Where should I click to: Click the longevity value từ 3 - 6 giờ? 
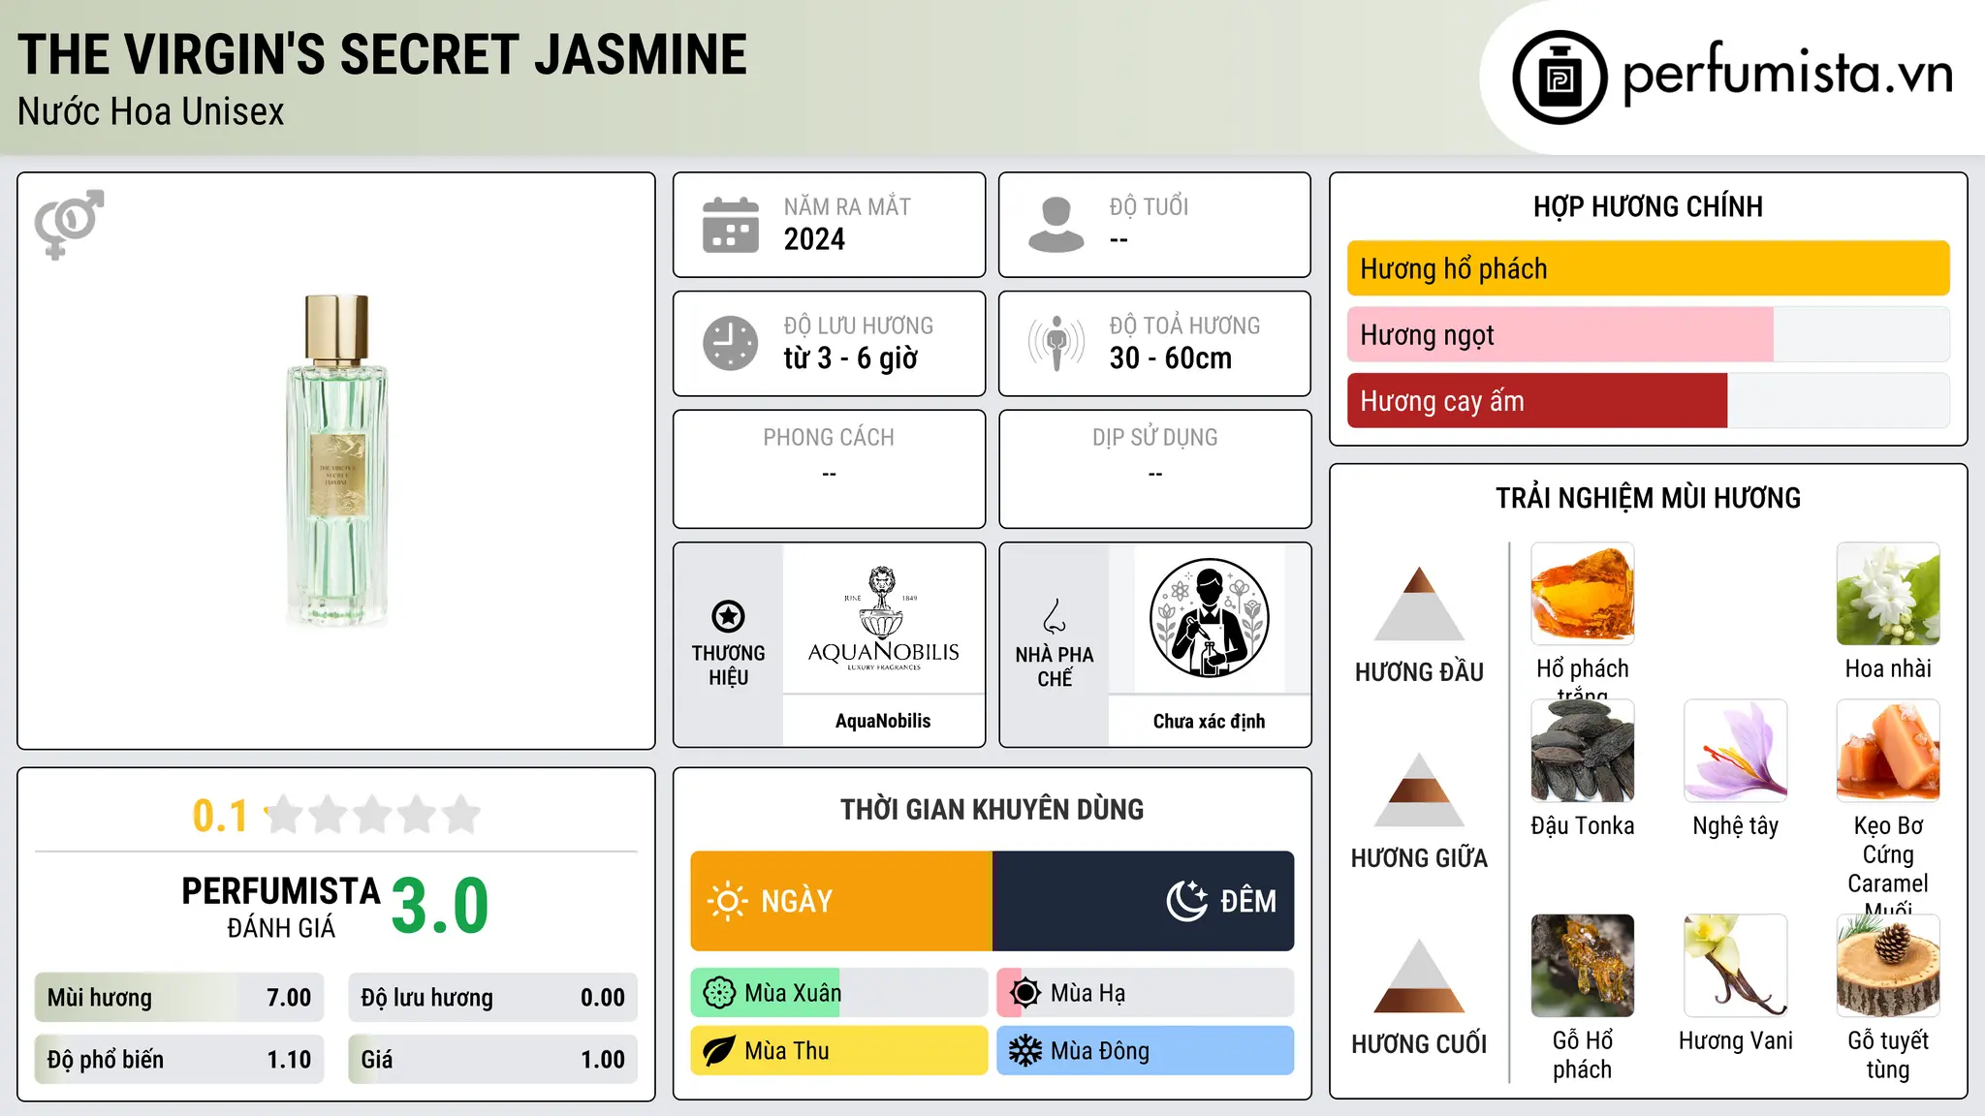(x=851, y=358)
